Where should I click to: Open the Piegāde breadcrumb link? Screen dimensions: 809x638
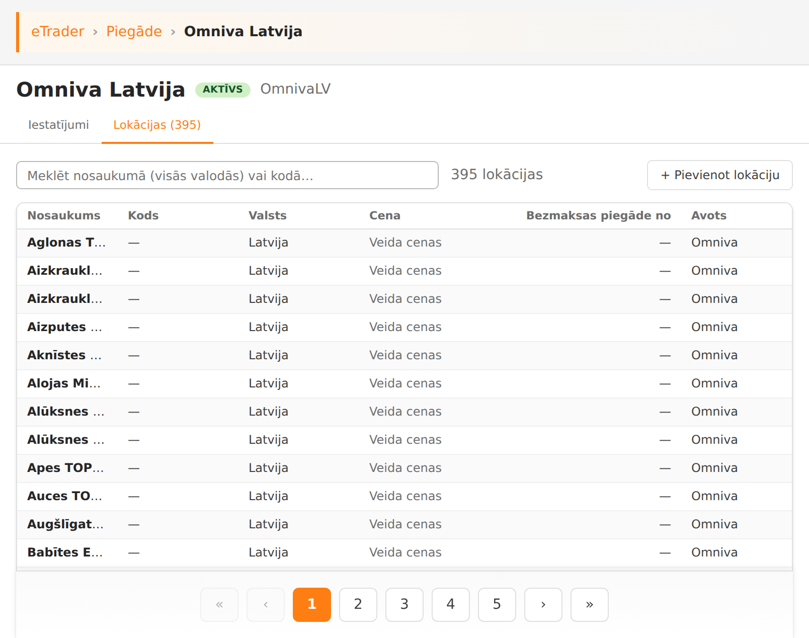tap(134, 31)
